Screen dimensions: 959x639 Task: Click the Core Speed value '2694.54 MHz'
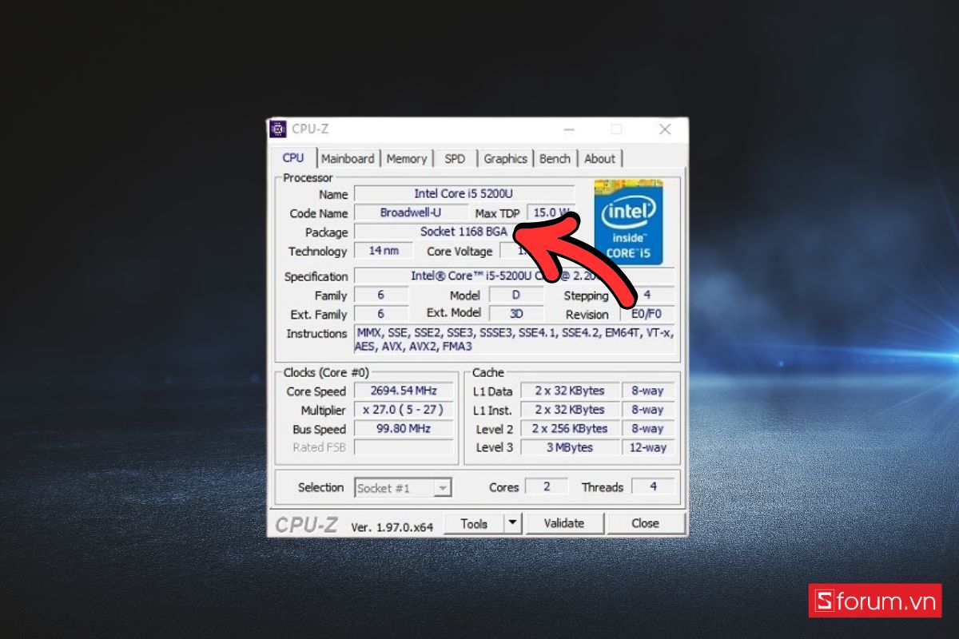click(404, 391)
